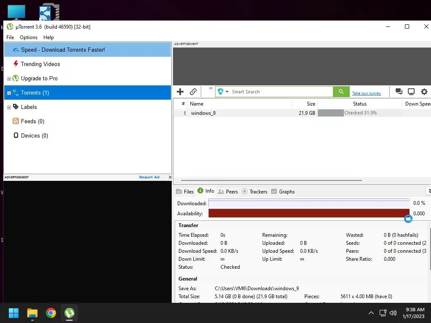
Task: Expand the Labels tree node
Action: tap(9, 107)
